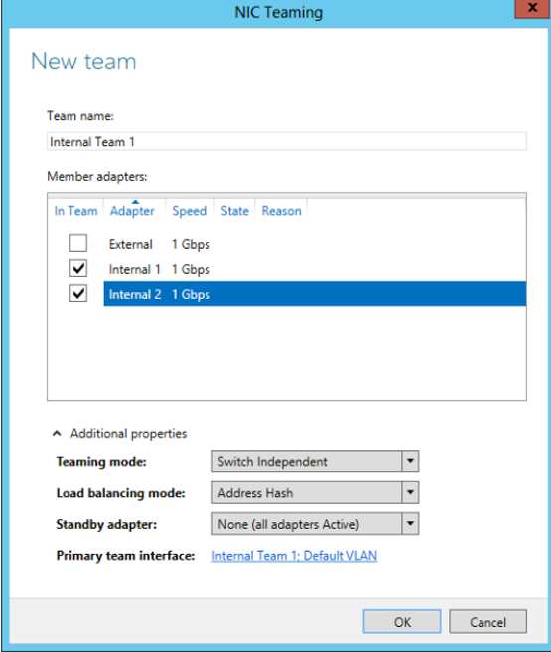Image resolution: width=551 pixels, height=652 pixels.
Task: Select the Internal 2 adapter row
Action: coord(315,294)
